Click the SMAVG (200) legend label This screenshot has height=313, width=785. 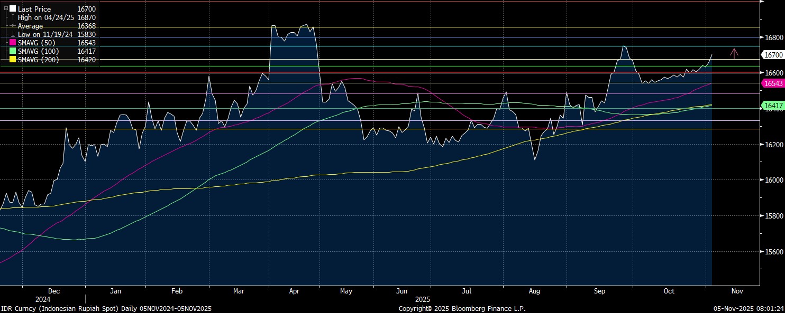39,60
